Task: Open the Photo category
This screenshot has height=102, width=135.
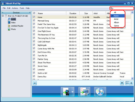Action: point(13,29)
